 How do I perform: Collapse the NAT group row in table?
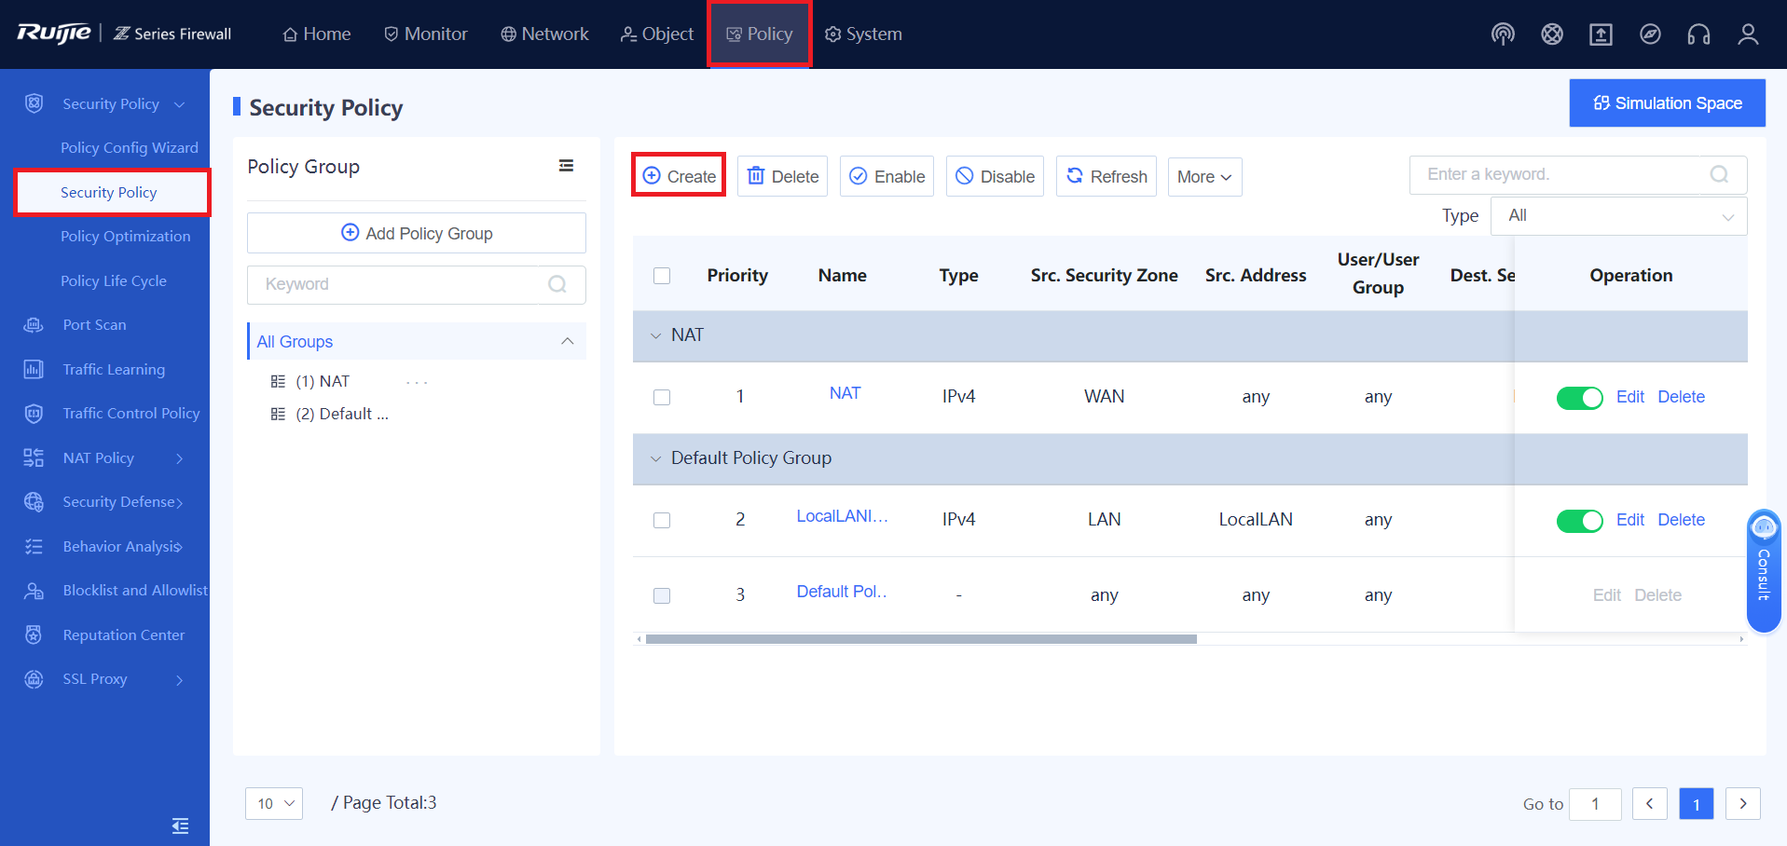click(655, 335)
